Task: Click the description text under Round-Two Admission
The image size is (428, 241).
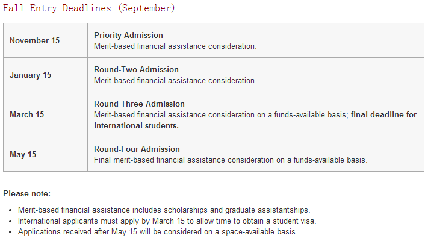Action: coord(175,80)
